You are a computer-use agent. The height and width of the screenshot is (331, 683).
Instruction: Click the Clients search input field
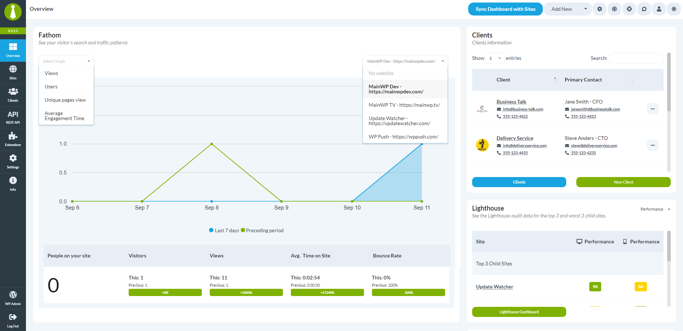[x=636, y=58]
